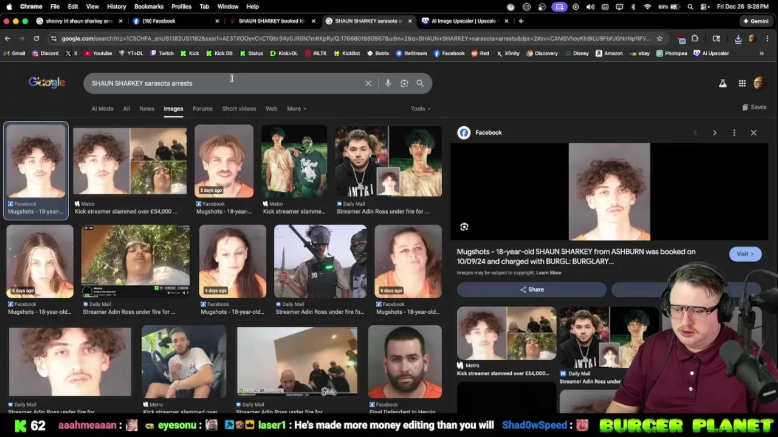Expand the More search filters dropdown
The height and width of the screenshot is (437, 778).
(297, 109)
